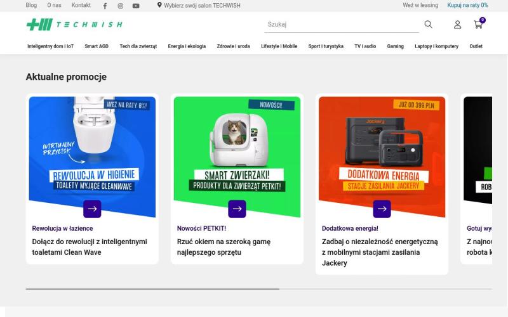Image resolution: width=508 pixels, height=317 pixels.
Task: Click arrow button on Petkit promo card
Action: tap(237, 209)
